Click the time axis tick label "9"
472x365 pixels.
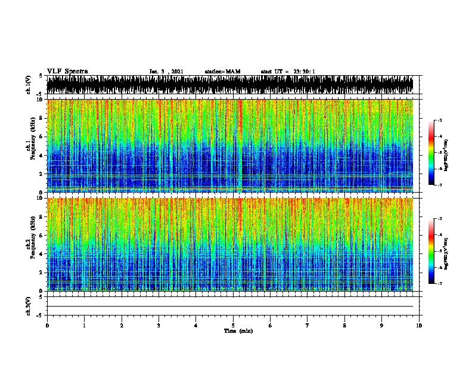click(x=381, y=326)
